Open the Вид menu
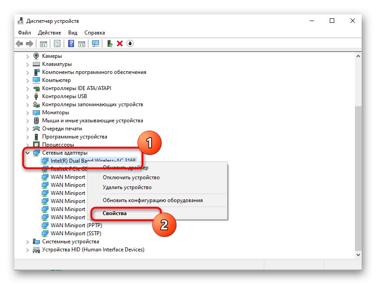 pyautogui.click(x=72, y=33)
